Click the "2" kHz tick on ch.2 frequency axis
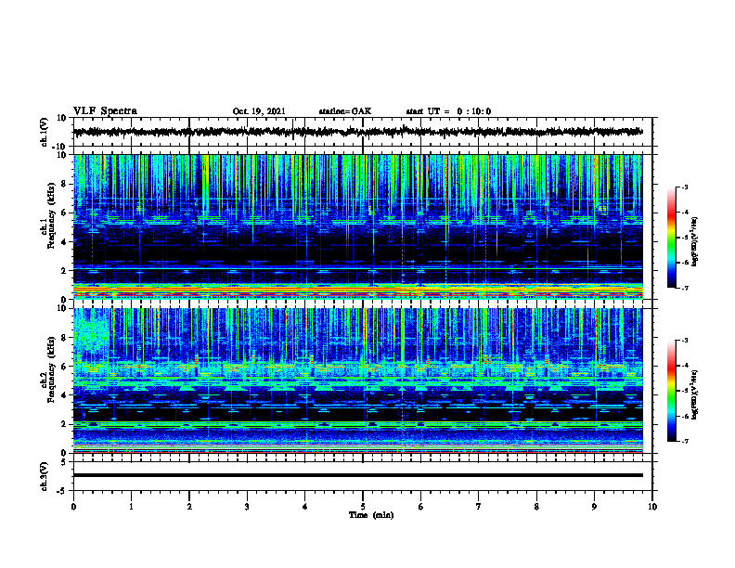 point(65,424)
